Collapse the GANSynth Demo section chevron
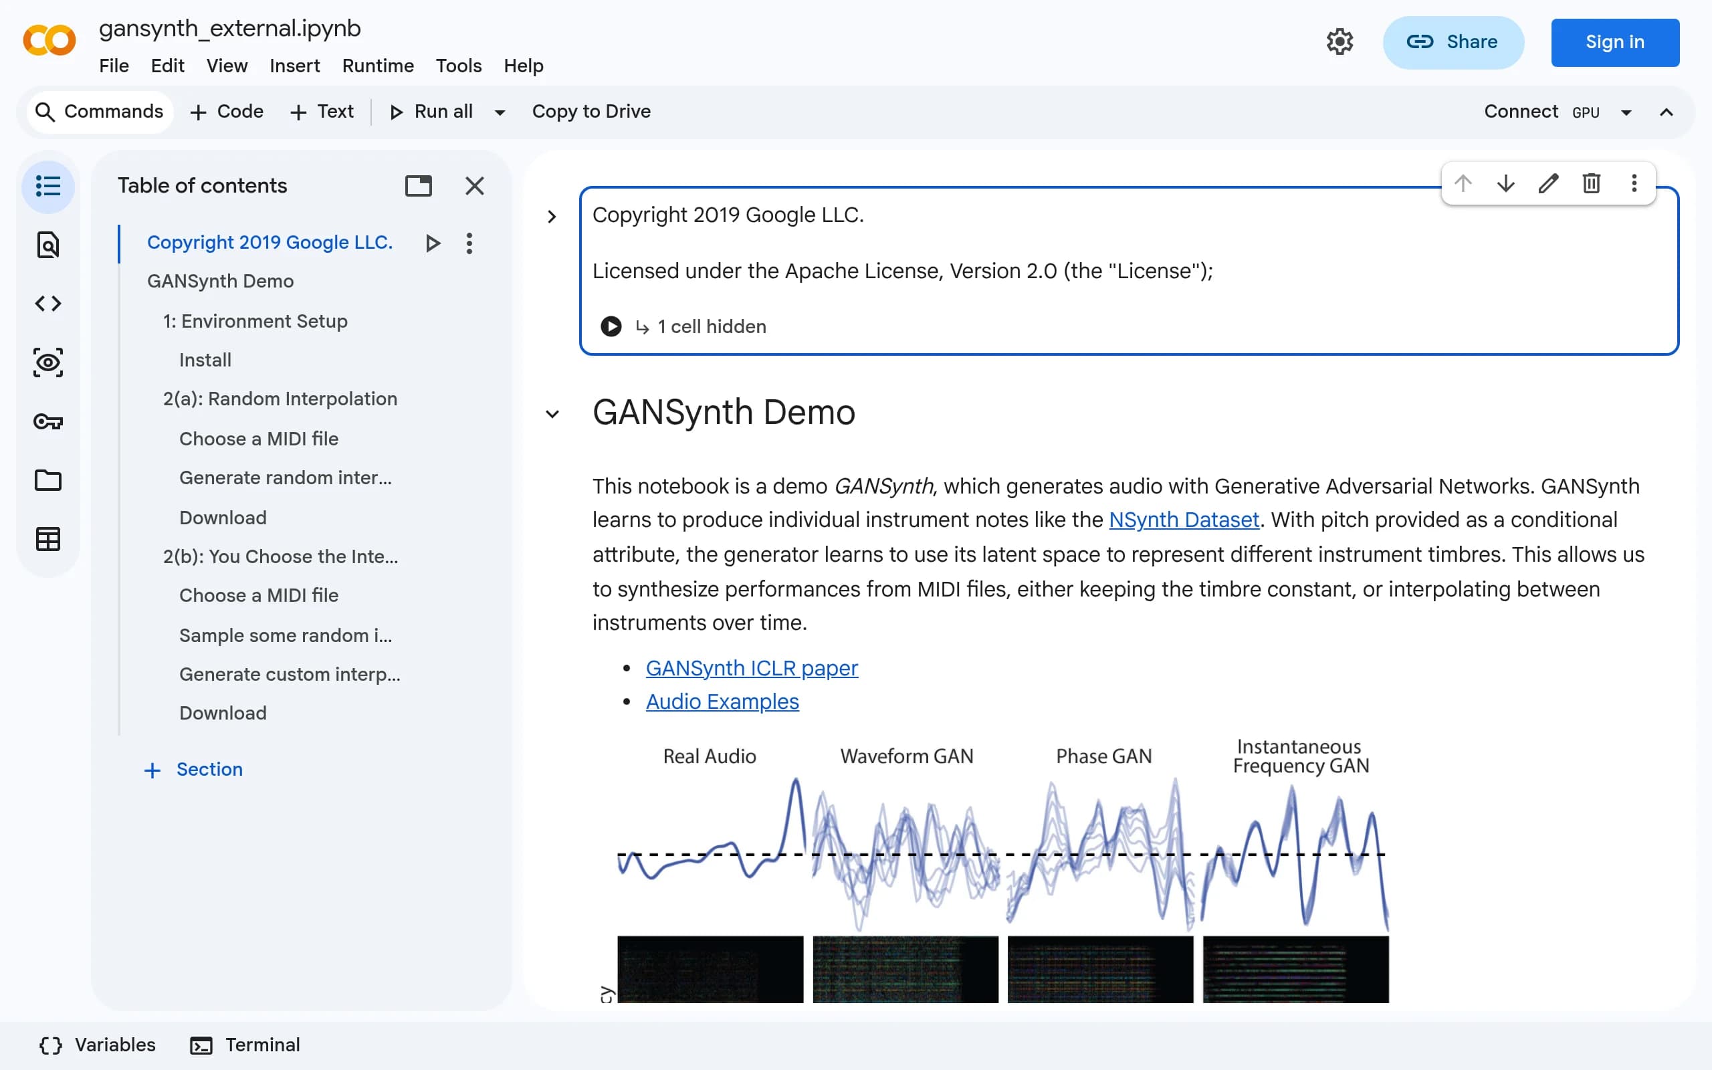 (x=552, y=414)
